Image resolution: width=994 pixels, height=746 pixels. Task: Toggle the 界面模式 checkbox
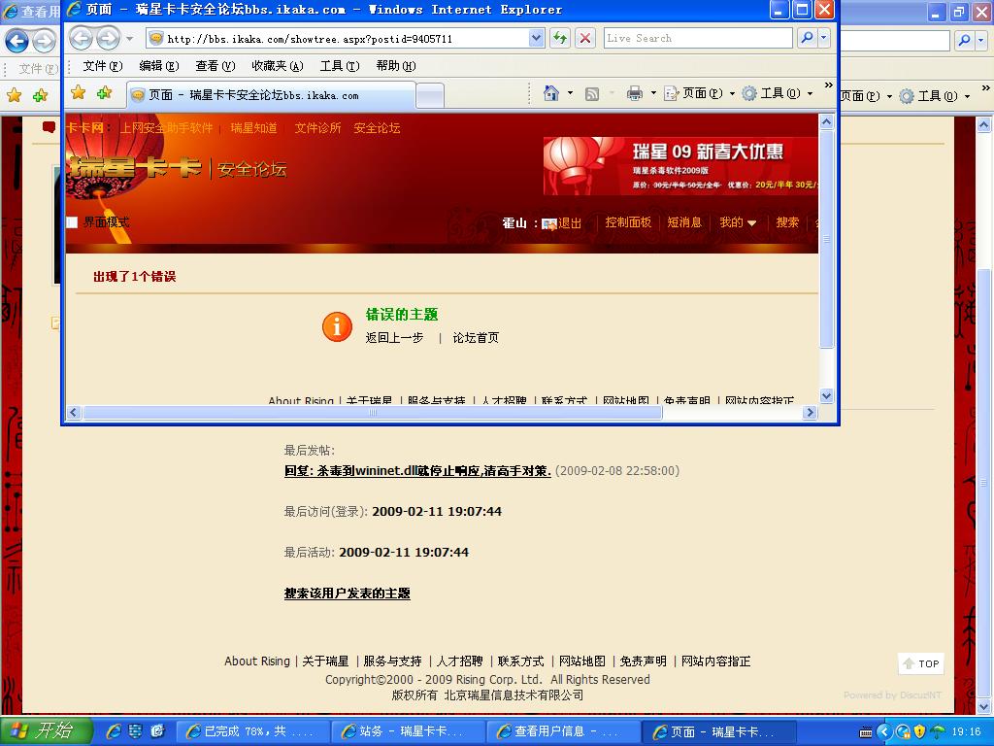(72, 222)
